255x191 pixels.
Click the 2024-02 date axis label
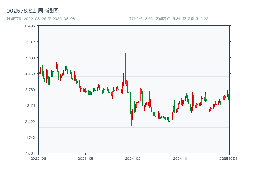pos(133,158)
